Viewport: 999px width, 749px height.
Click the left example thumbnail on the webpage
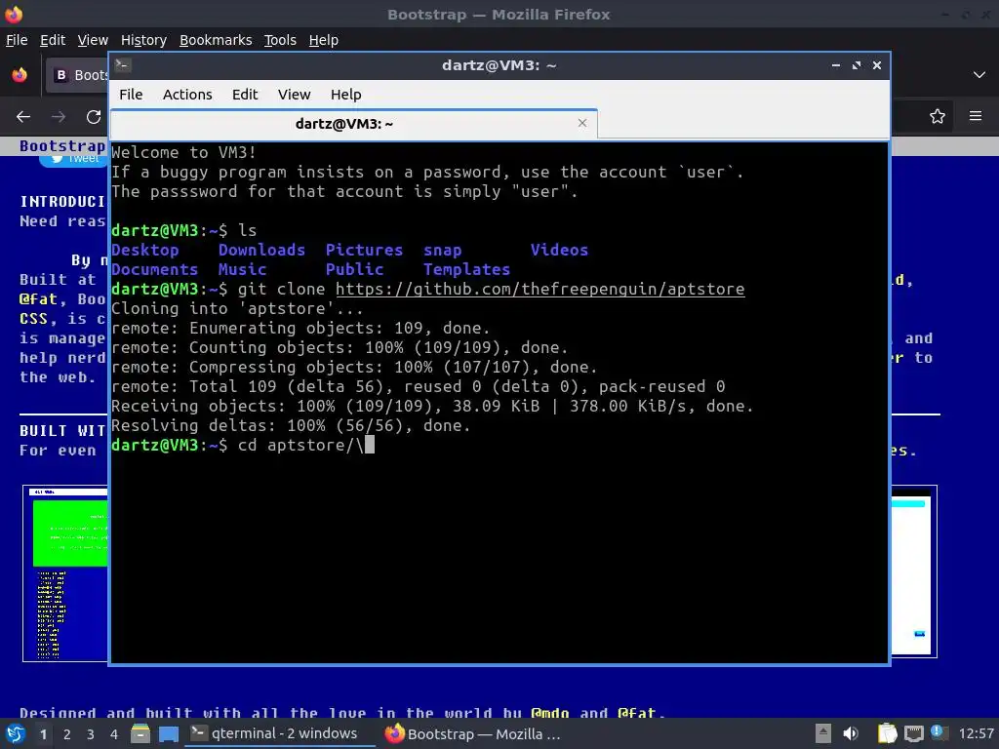pos(65,573)
